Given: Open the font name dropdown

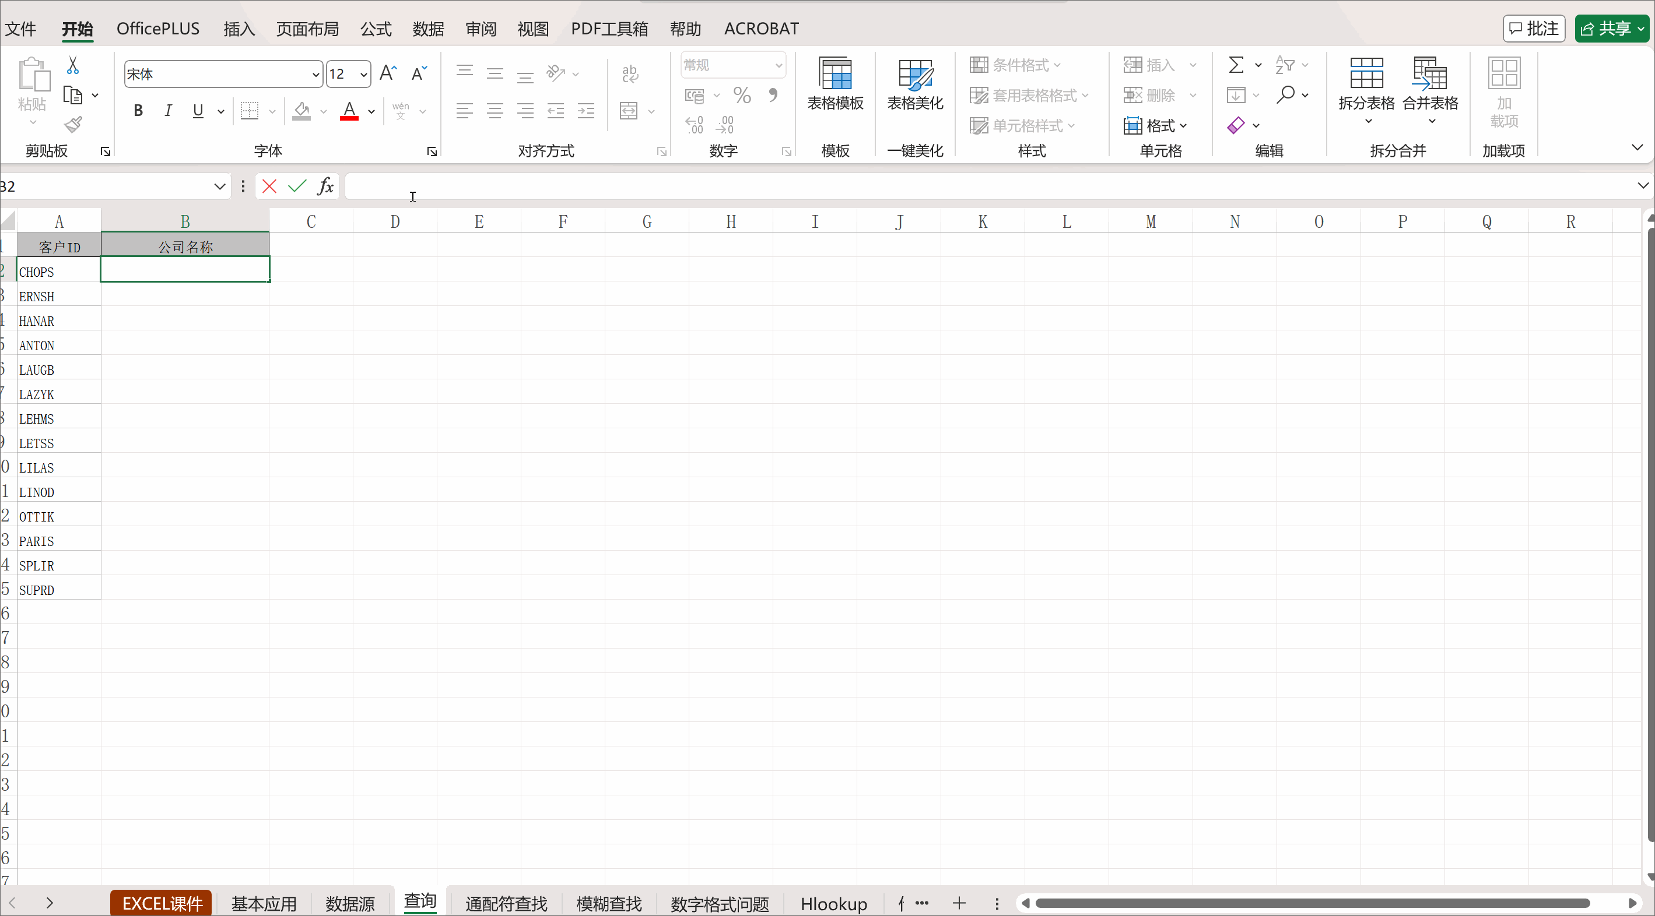Looking at the screenshot, I should coord(315,75).
